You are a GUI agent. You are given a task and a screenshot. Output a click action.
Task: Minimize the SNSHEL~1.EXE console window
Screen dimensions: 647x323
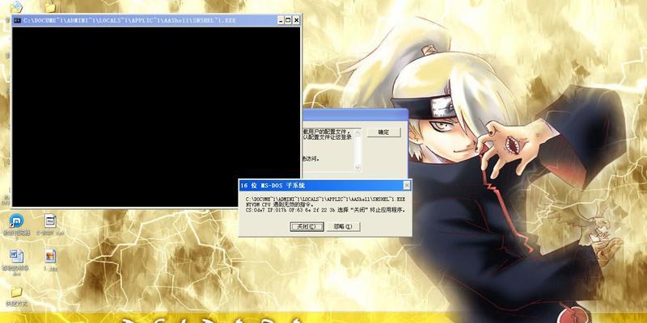[281, 19]
